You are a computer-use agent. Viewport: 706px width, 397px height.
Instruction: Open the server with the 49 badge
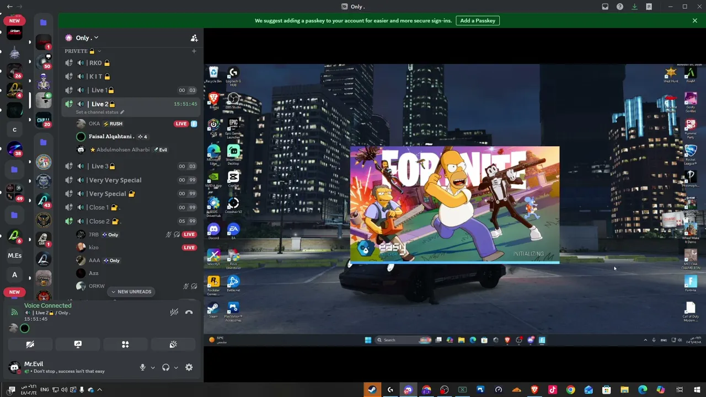pos(14,193)
